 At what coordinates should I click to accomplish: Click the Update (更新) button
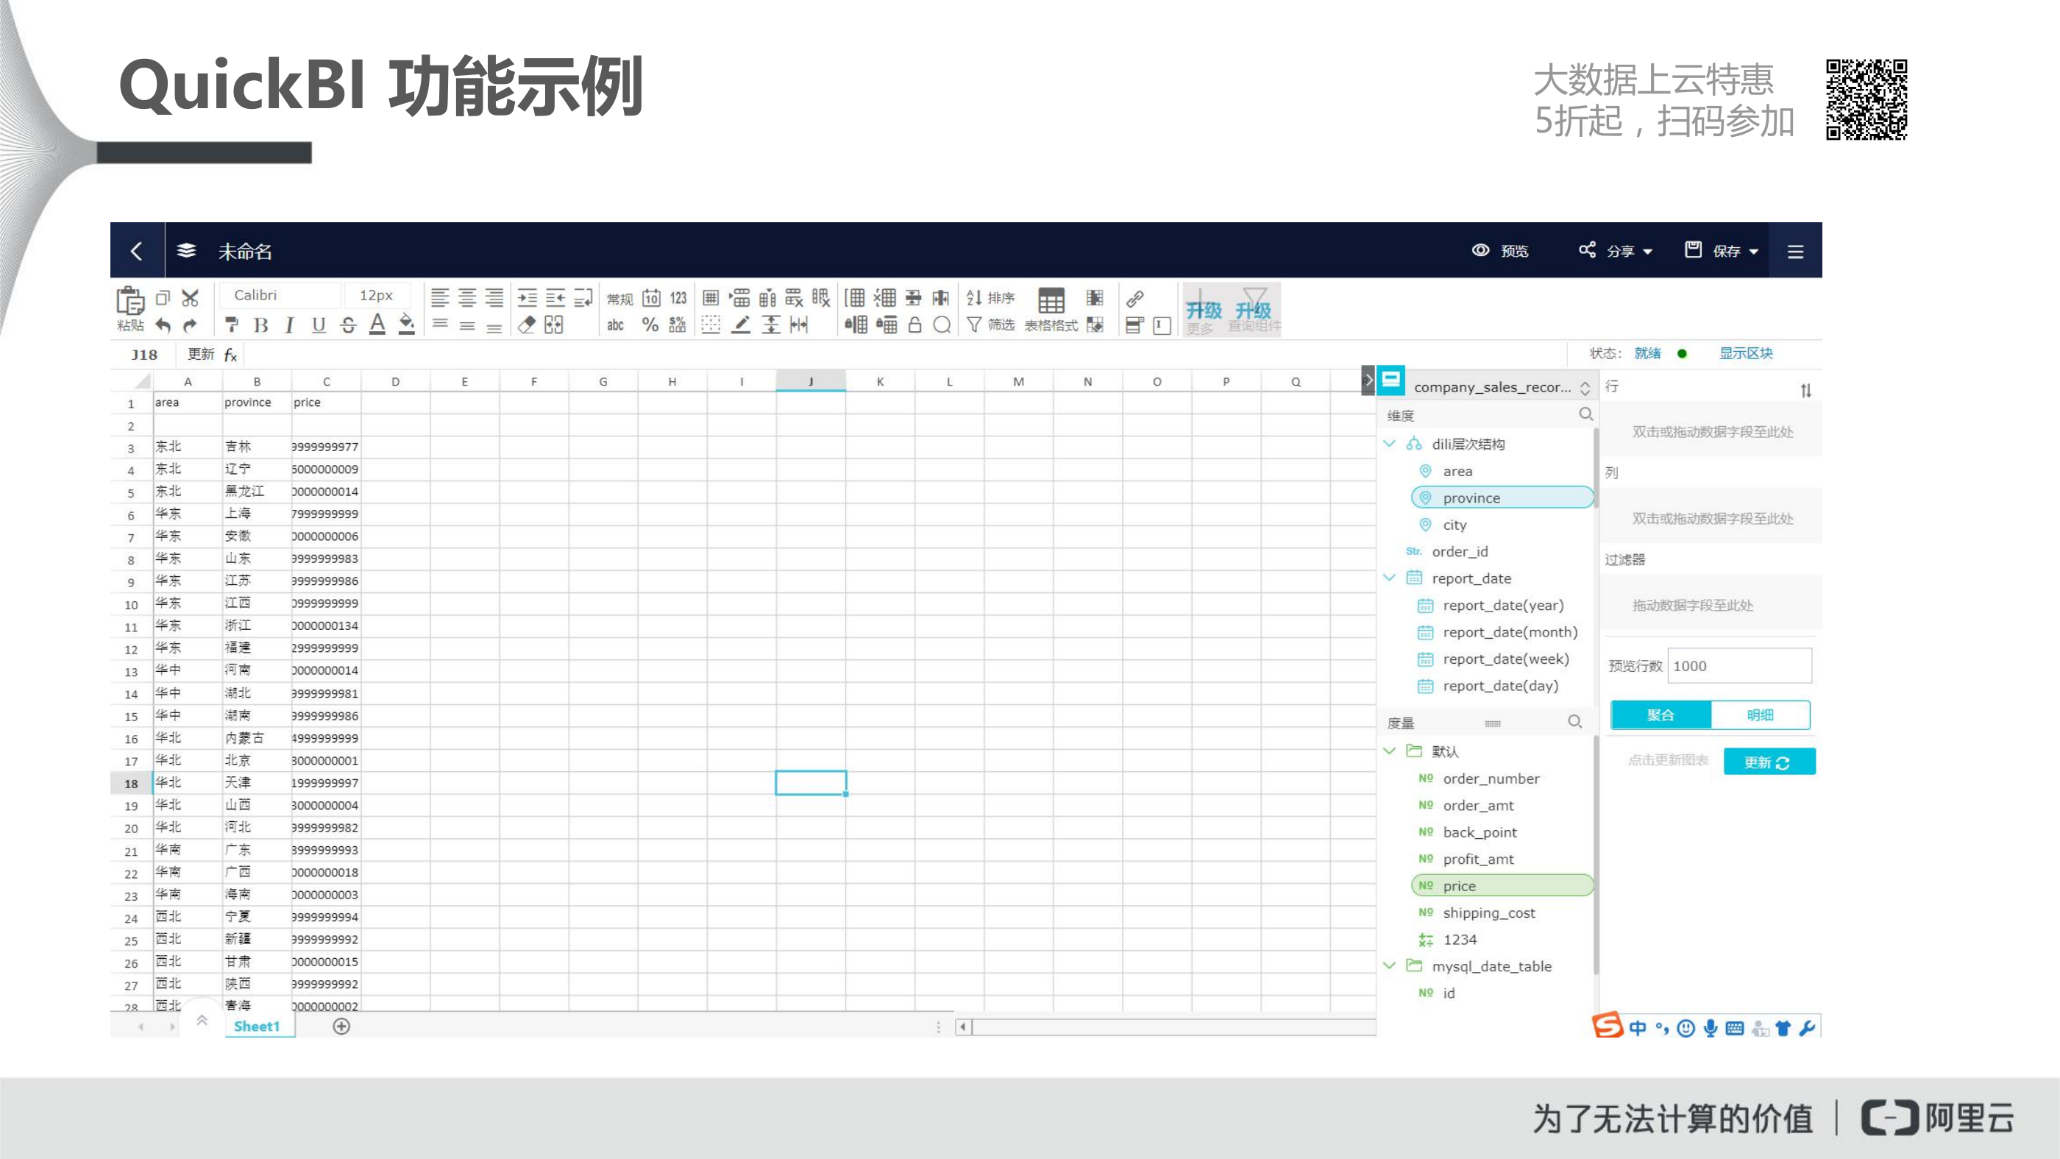tap(1769, 762)
